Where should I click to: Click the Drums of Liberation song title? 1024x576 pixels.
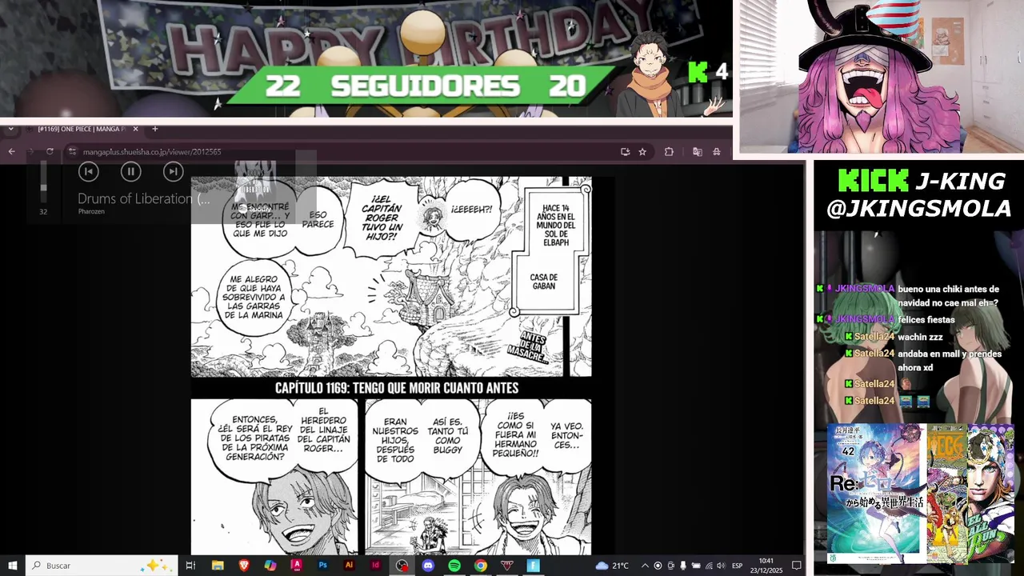[x=144, y=198]
